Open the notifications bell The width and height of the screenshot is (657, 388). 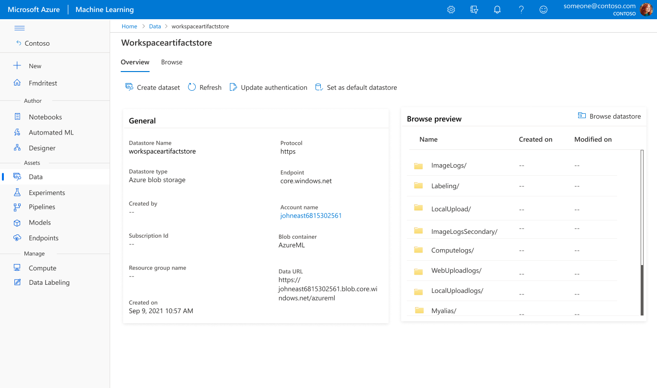[497, 10]
